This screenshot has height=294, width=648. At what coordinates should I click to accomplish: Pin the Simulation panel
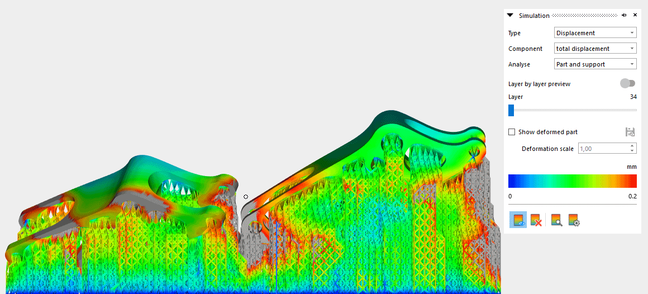pyautogui.click(x=624, y=15)
